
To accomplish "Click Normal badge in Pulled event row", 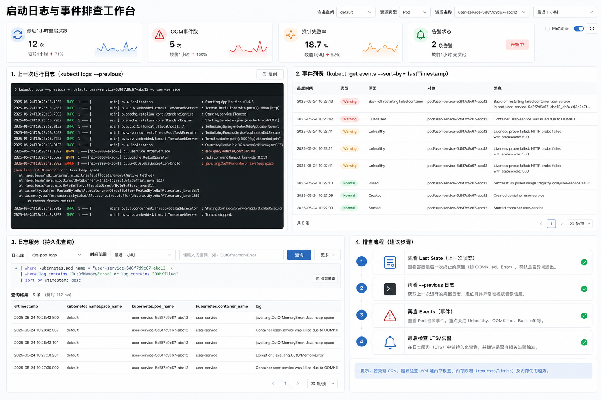I will point(349,183).
